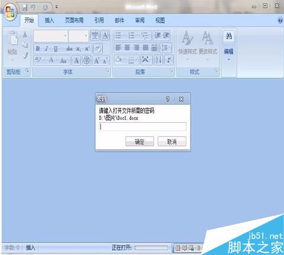Image resolution: width=284 pixels, height=255 pixels.
Task: Toggle Center paragraph alignment
Action: (127, 47)
